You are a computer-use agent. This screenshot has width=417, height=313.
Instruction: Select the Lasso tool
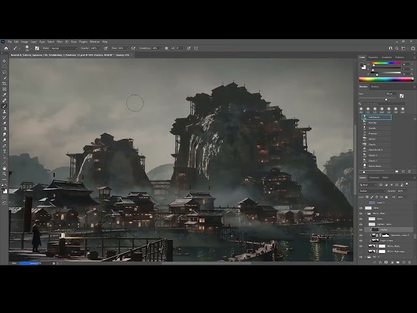(x=5, y=72)
